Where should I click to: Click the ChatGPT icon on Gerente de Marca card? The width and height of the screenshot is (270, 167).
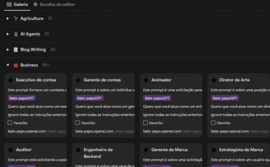146,150
